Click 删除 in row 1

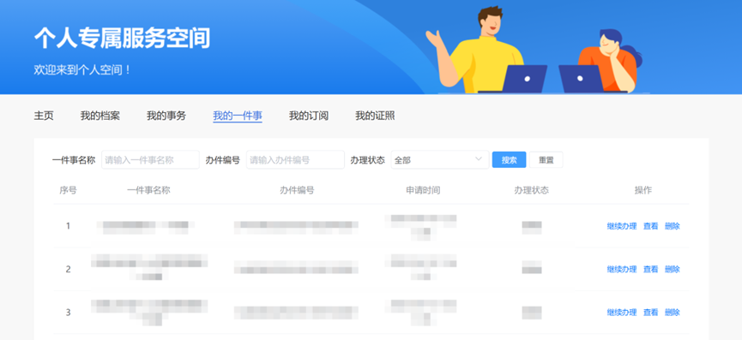[x=673, y=226]
